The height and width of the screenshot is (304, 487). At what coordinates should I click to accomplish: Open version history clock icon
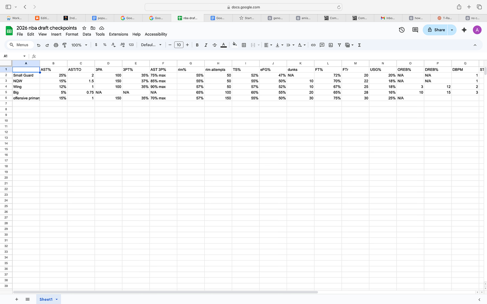point(402,30)
